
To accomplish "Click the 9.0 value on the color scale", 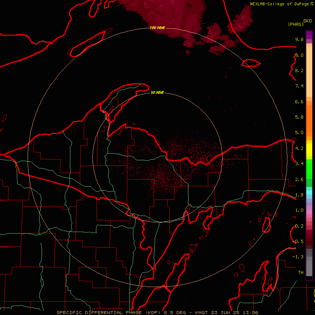I will 299,55.
